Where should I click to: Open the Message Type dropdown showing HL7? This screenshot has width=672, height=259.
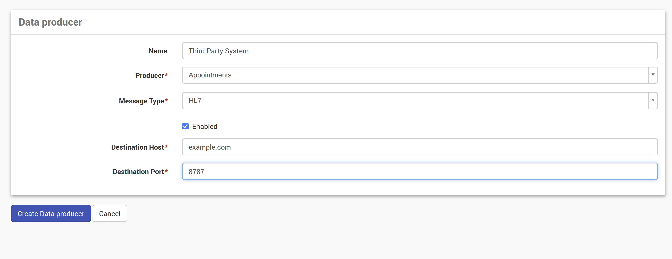[x=415, y=101]
